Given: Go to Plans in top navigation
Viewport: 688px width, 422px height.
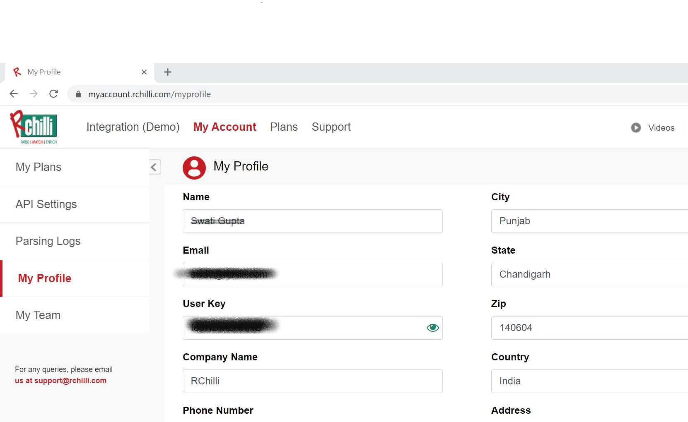Looking at the screenshot, I should pyautogui.click(x=284, y=127).
